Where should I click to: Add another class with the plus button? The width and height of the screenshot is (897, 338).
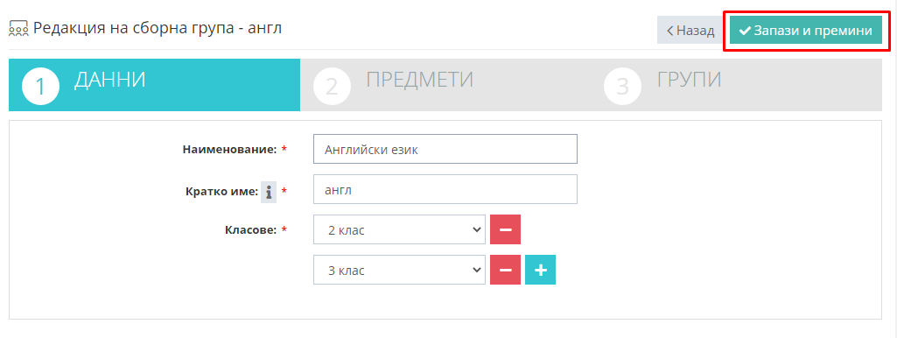click(x=540, y=270)
